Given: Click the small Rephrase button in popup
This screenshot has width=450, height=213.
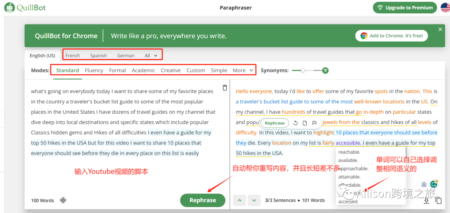Looking at the screenshot, I should [275, 123].
